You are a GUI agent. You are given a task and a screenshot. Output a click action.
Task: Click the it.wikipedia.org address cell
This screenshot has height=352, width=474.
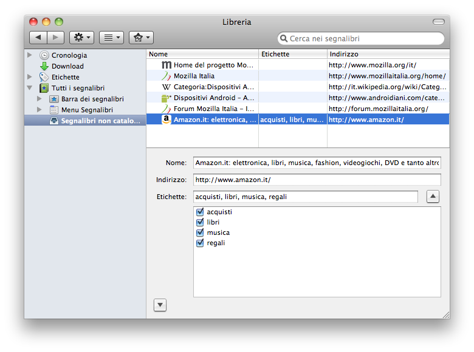tap(388, 87)
